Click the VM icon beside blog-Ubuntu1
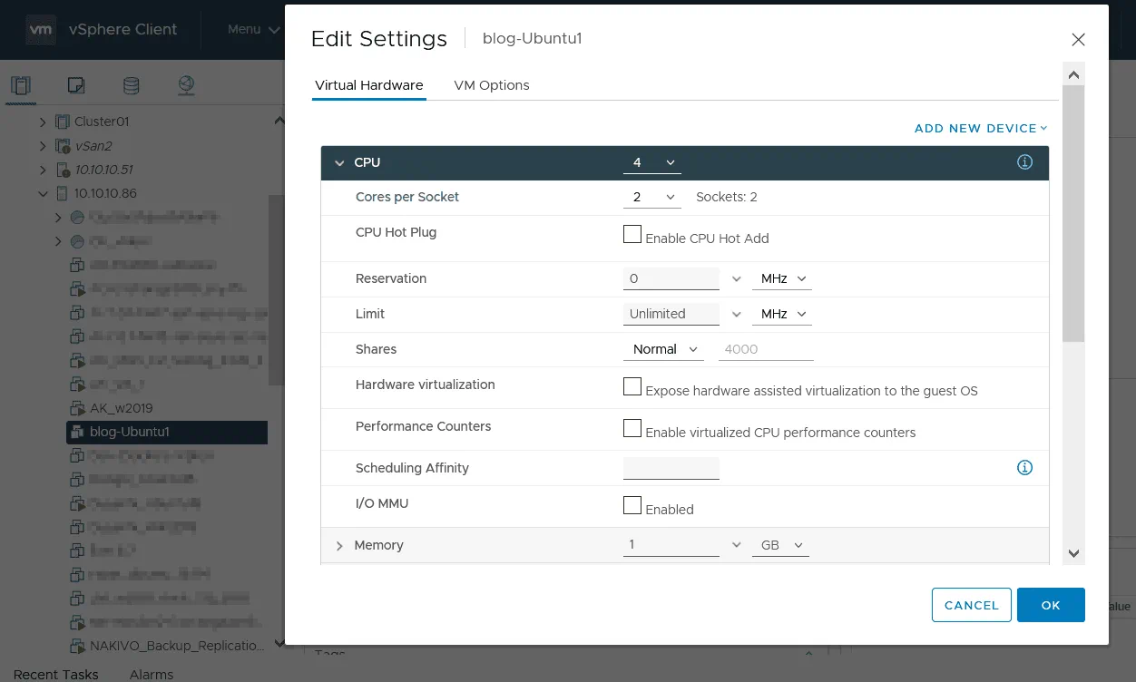Viewport: 1136px width, 682px height. tap(78, 432)
